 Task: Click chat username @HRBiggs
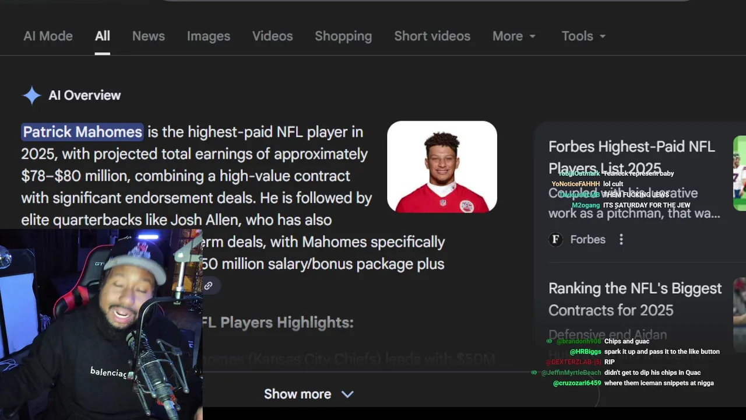pos(585,352)
